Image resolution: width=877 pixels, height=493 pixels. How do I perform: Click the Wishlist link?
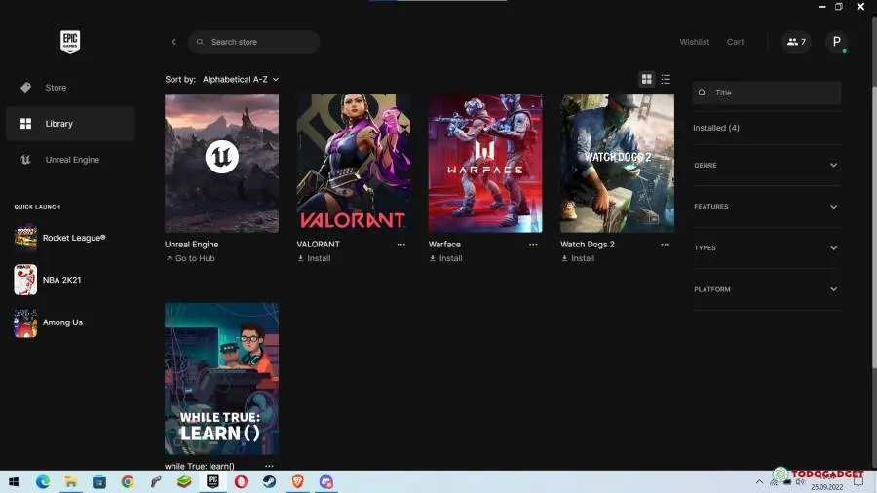[694, 42]
